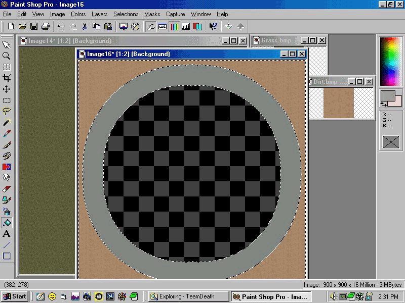Choose the Eyedropper tool
Viewport: 405px width, 303px height.
pos(7,134)
